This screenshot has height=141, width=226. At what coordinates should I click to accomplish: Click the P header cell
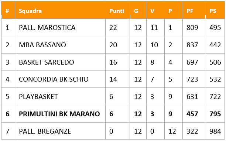[x=170, y=11]
